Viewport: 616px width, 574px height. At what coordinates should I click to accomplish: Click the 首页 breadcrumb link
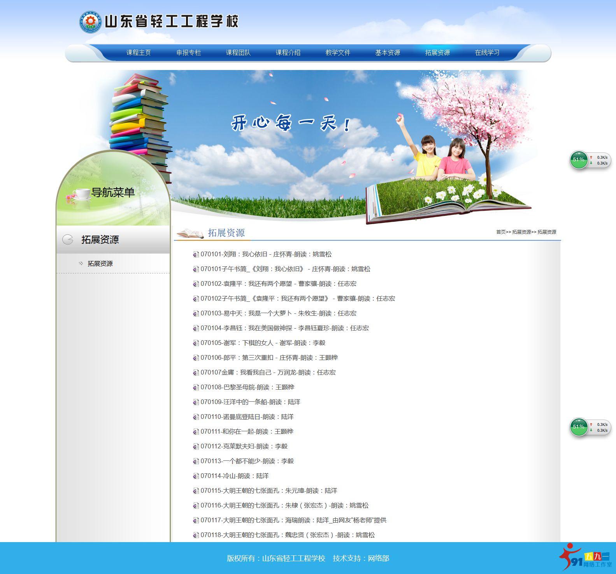point(500,232)
